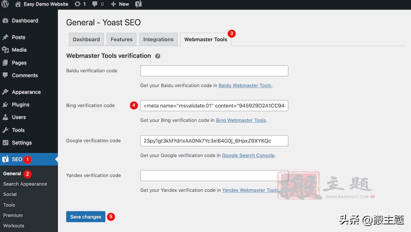This screenshot has width=411, height=232.
Task: Open the Plugins menu in sidebar
Action: click(x=21, y=104)
